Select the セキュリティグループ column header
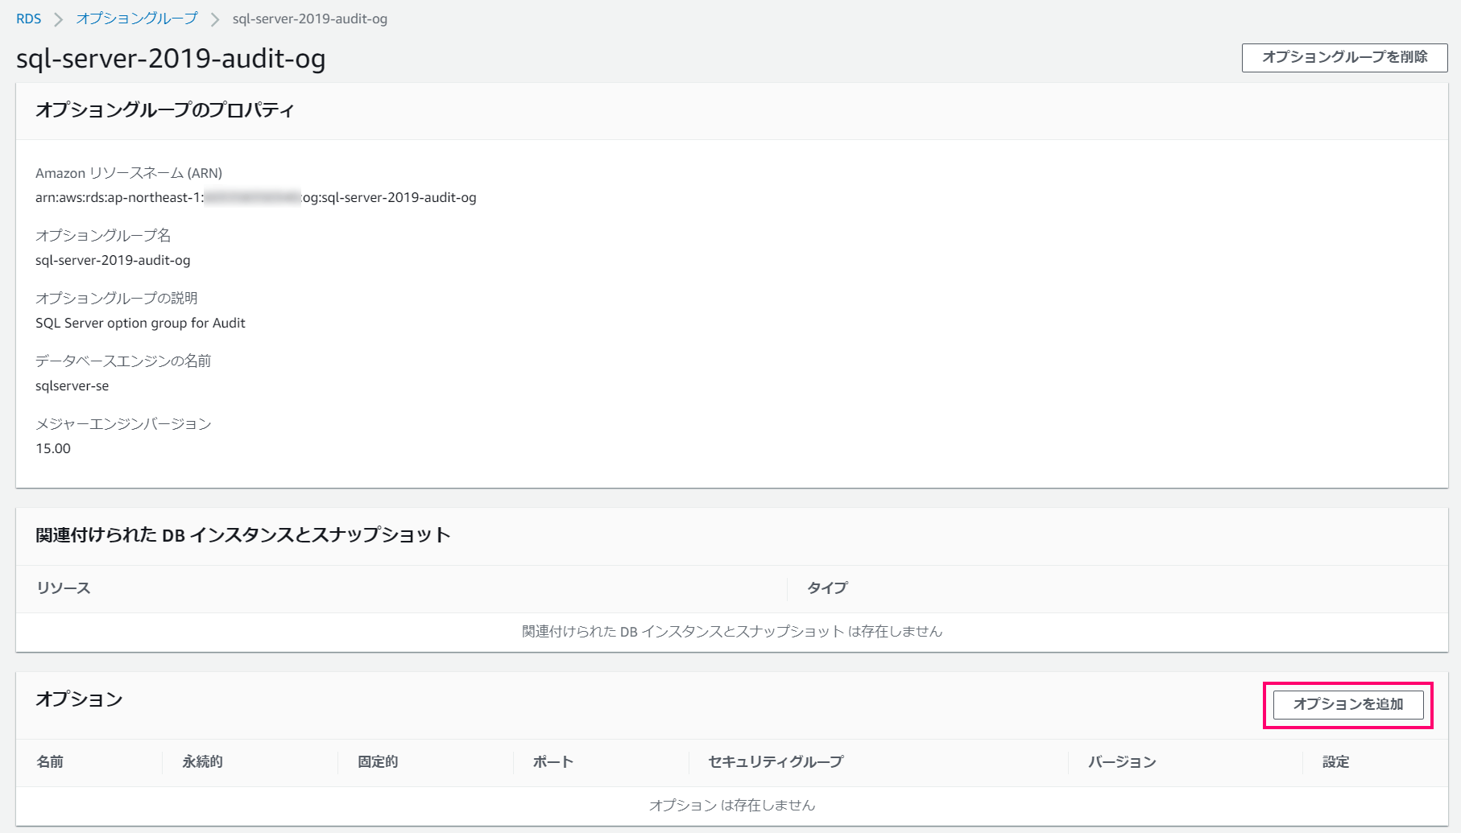The image size is (1461, 833). (x=775, y=761)
